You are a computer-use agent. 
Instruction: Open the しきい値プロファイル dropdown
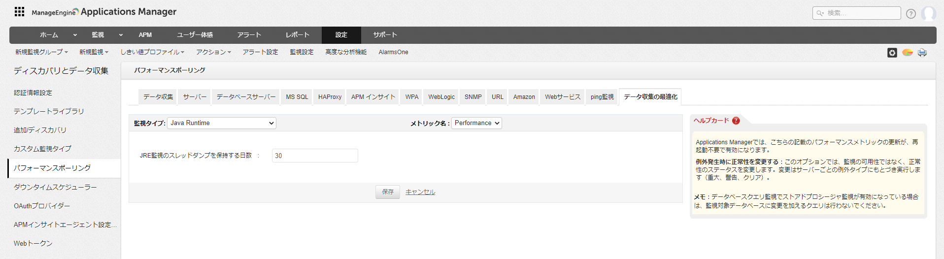(152, 52)
